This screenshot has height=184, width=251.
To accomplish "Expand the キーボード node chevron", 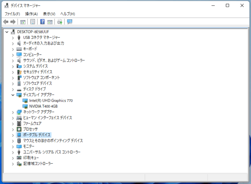I will [x=13, y=49].
